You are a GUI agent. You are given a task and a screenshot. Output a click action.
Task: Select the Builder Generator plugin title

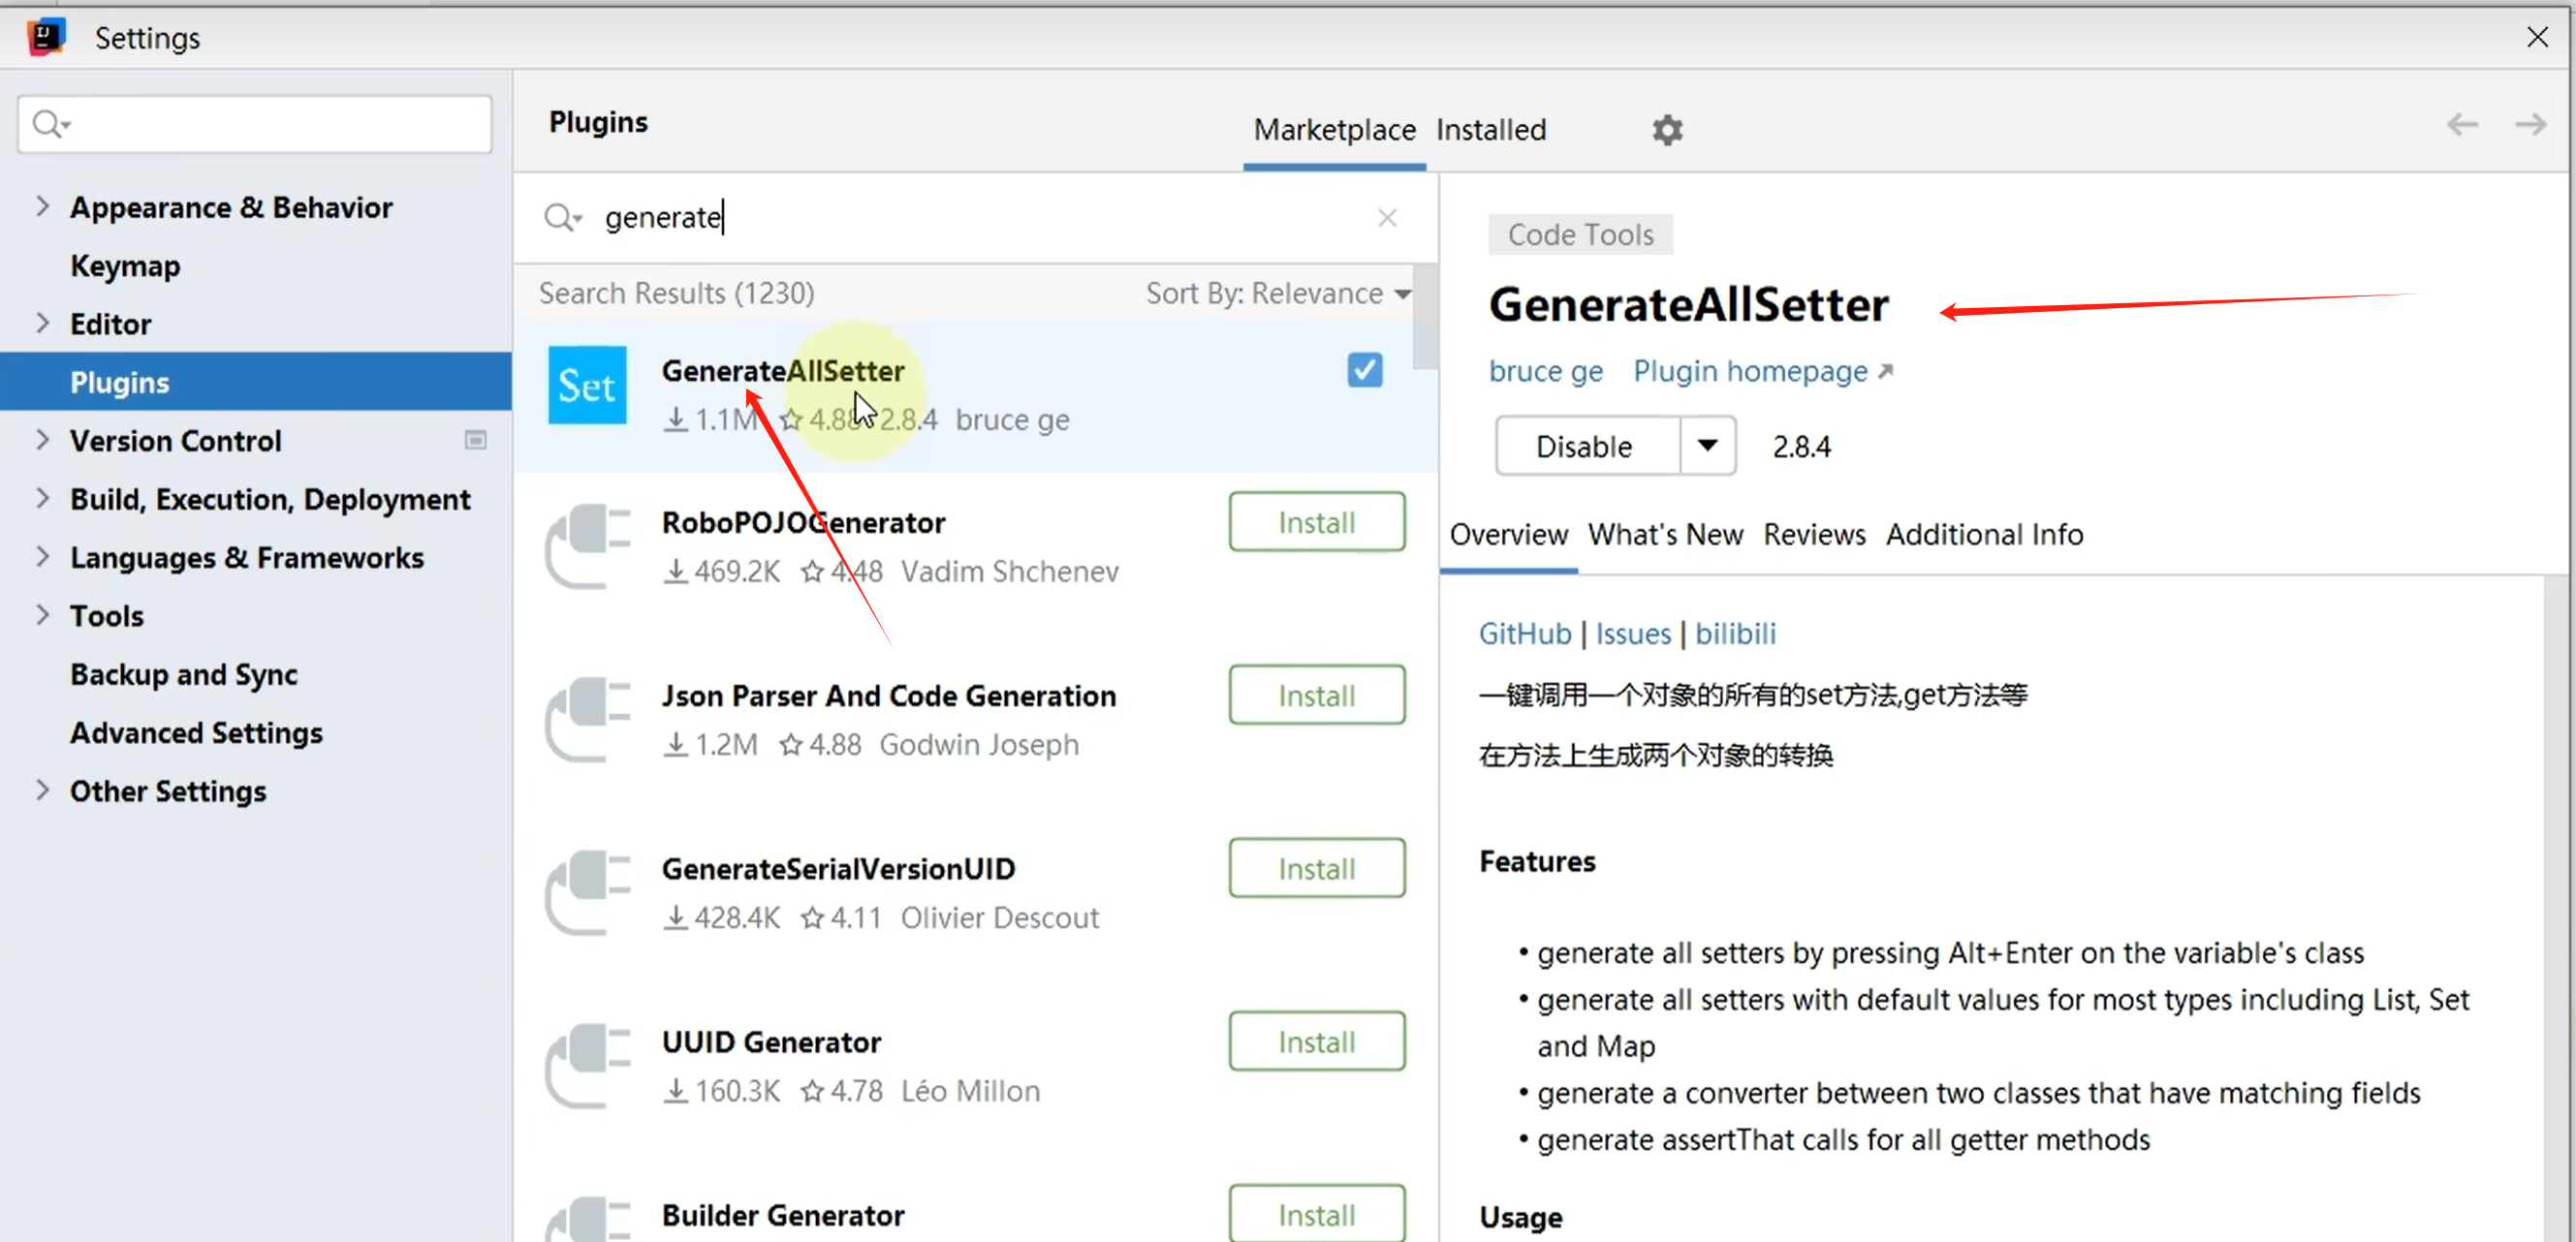pyautogui.click(x=782, y=1215)
